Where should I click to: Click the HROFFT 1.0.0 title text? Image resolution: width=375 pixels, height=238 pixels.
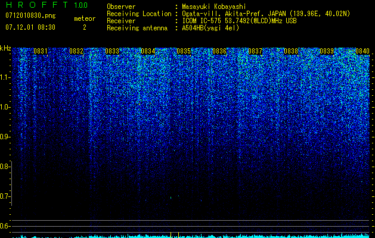pos(47,5)
